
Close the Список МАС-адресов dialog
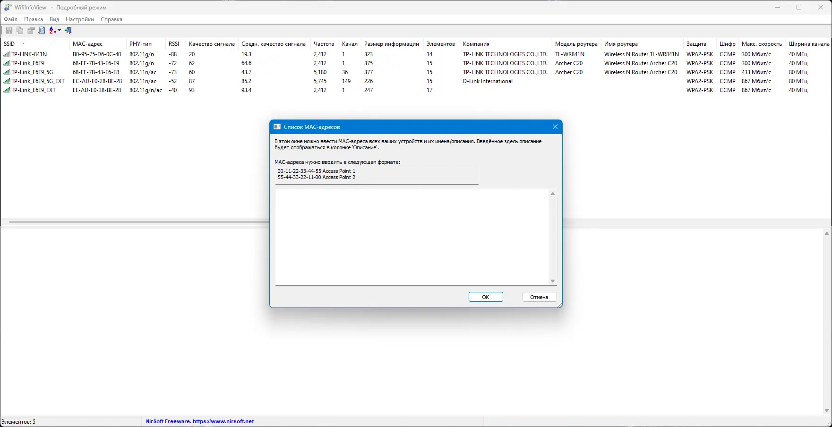[x=555, y=127]
